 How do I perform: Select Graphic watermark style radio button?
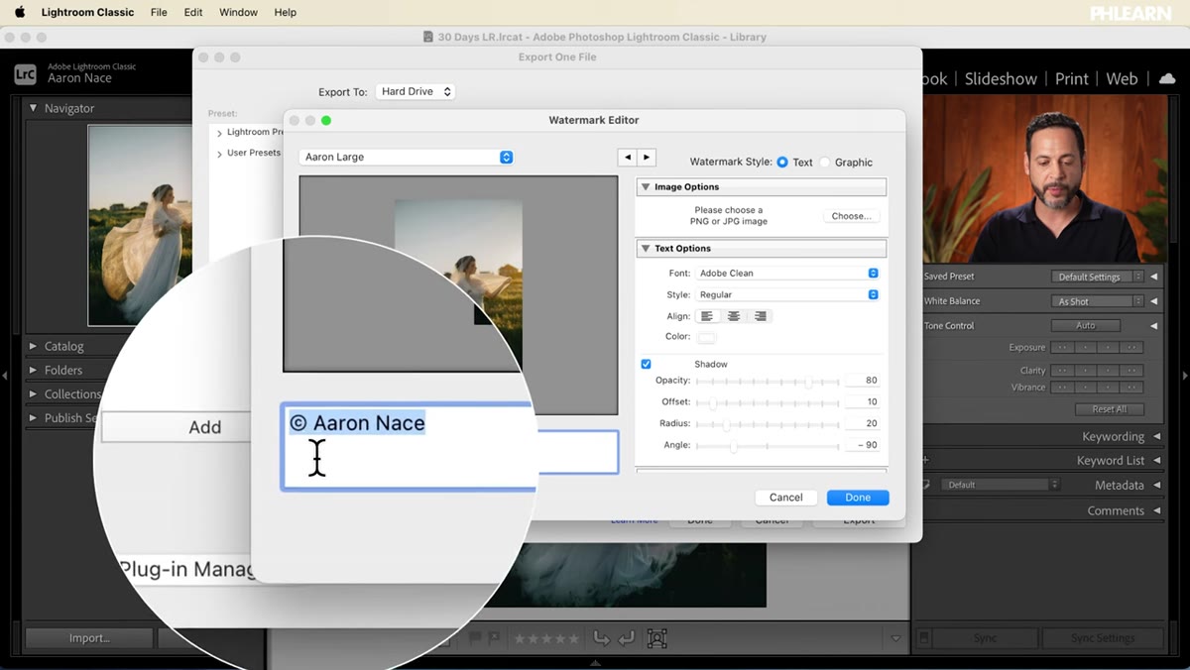pyautogui.click(x=825, y=162)
